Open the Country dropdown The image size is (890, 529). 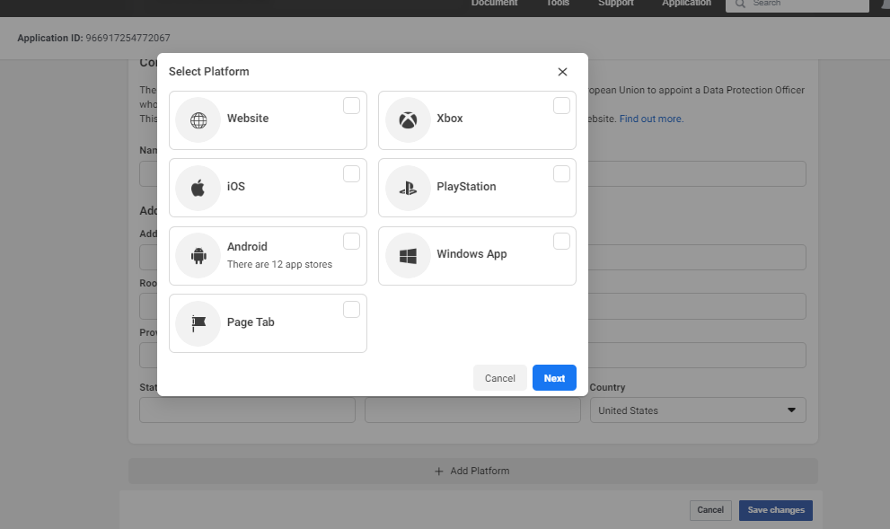point(698,410)
